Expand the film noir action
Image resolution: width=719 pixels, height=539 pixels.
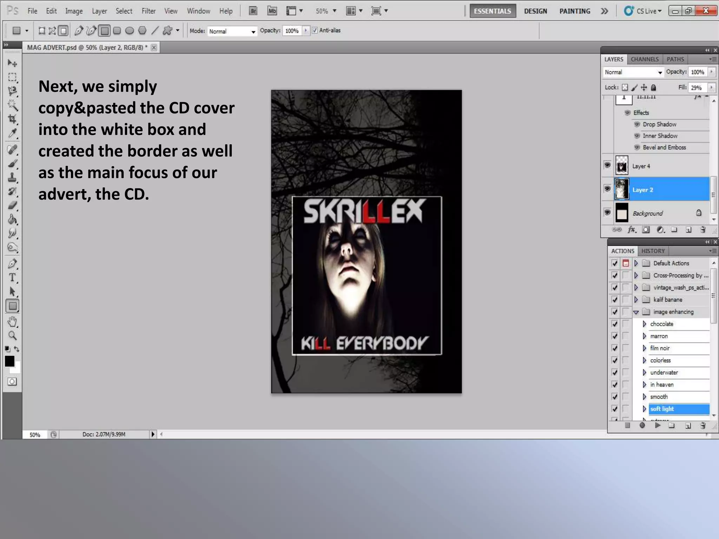644,348
